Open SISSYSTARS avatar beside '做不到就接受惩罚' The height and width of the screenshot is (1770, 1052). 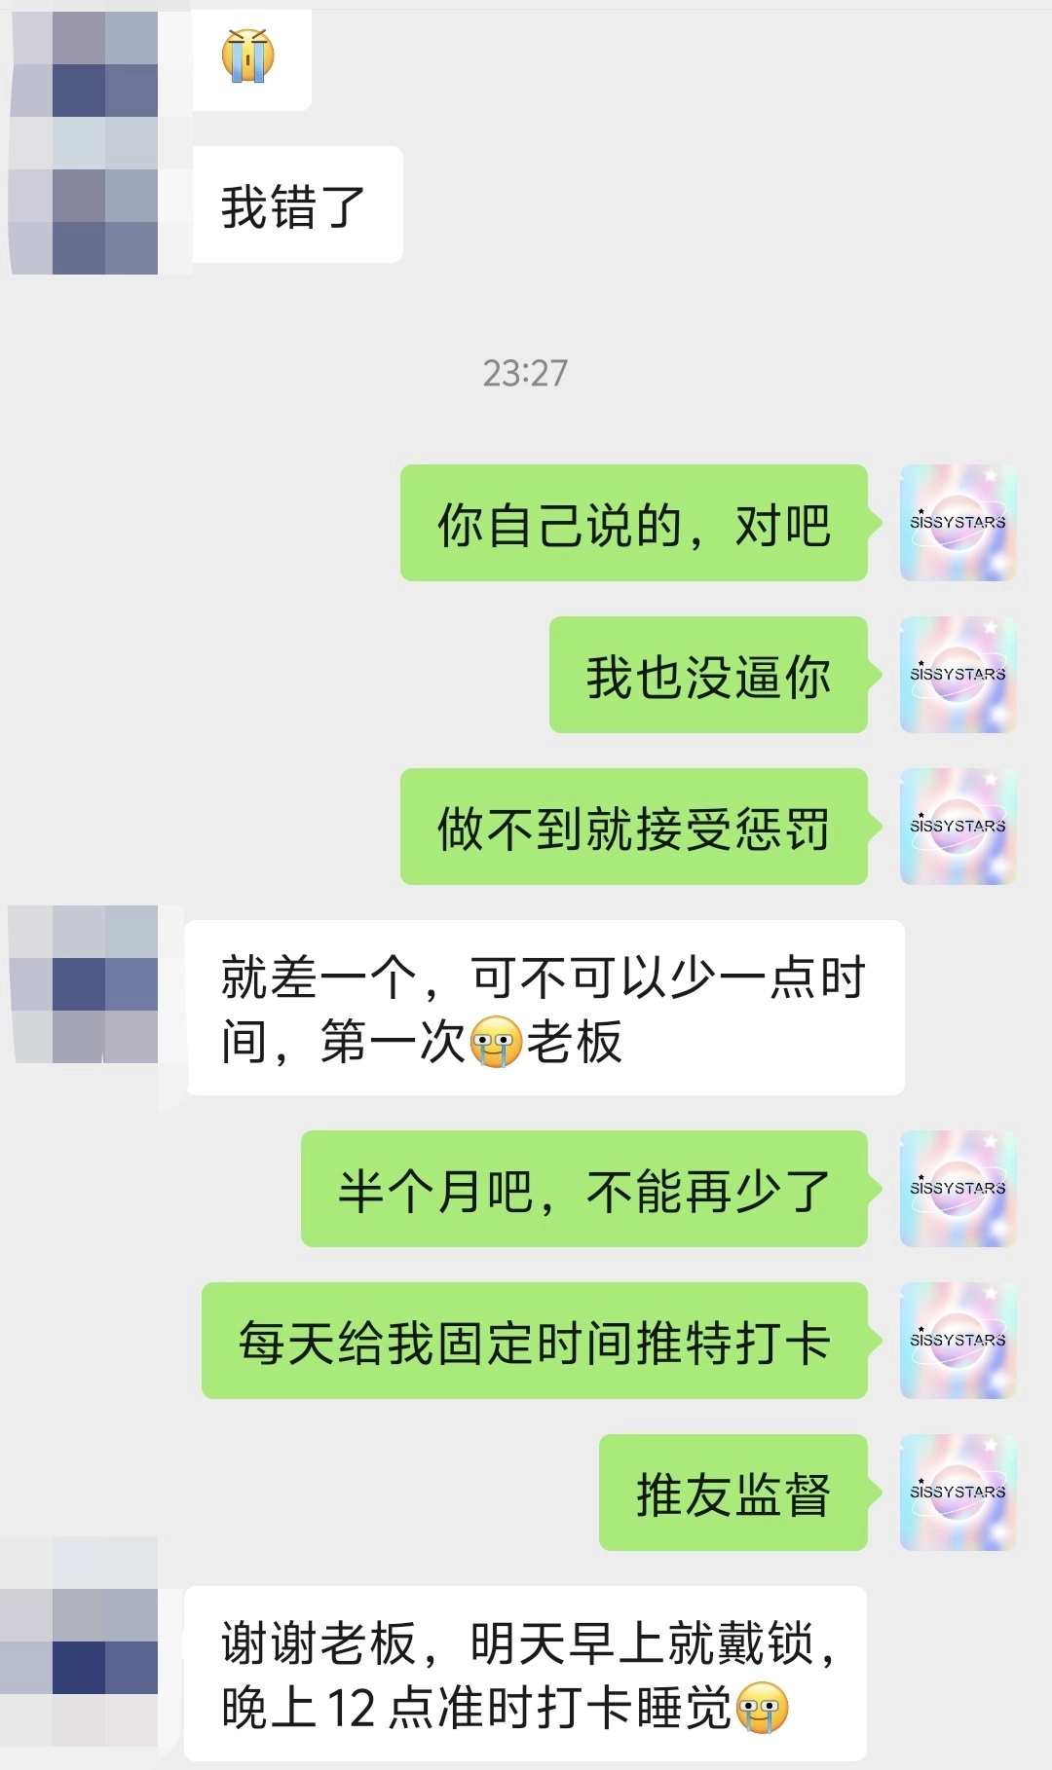[958, 827]
